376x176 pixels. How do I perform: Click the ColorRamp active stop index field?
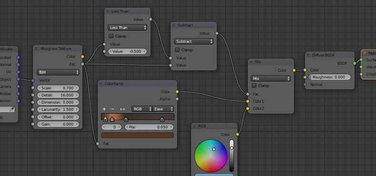click(112, 127)
